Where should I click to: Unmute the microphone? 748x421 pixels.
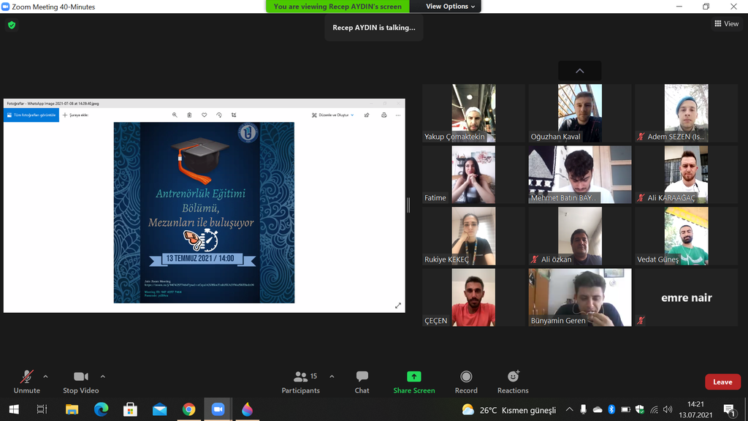pyautogui.click(x=27, y=382)
